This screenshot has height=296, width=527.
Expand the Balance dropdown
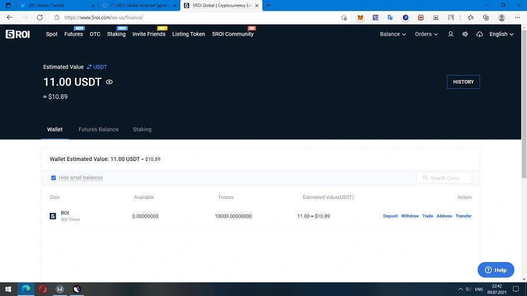tap(393, 34)
